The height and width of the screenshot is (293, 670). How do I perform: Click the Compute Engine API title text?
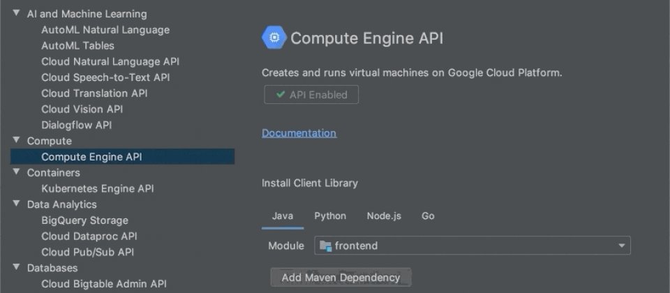pyautogui.click(x=366, y=38)
